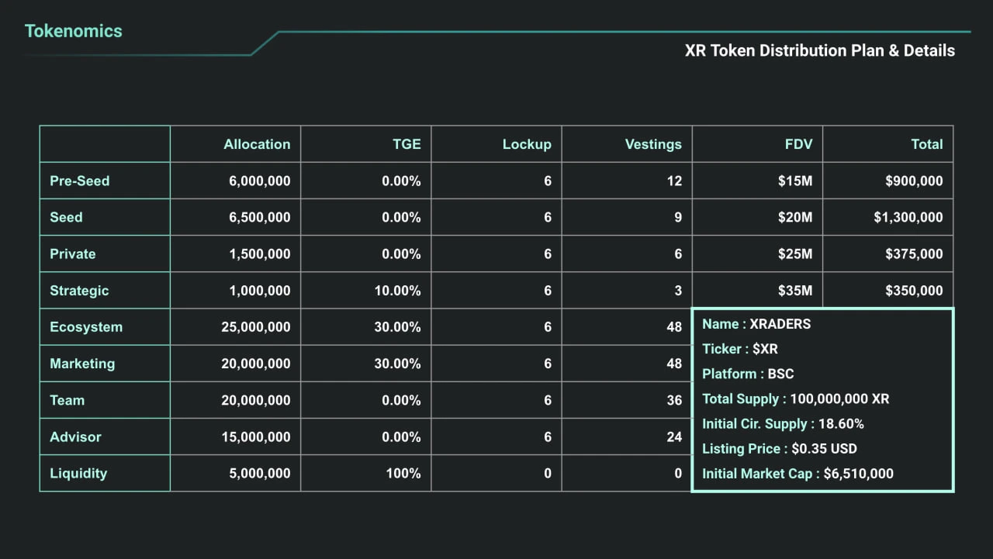This screenshot has height=559, width=993.
Task: Select the Liquidity row label
Action: (78, 473)
